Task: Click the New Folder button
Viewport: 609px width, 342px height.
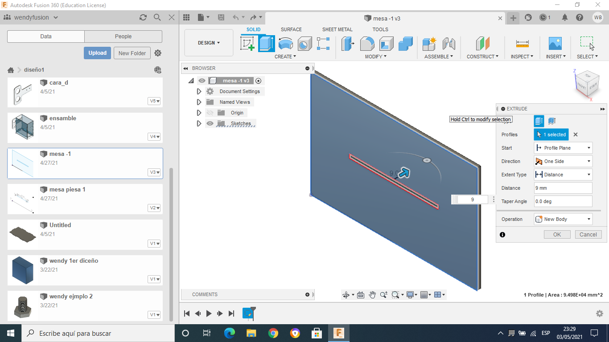Action: point(132,53)
